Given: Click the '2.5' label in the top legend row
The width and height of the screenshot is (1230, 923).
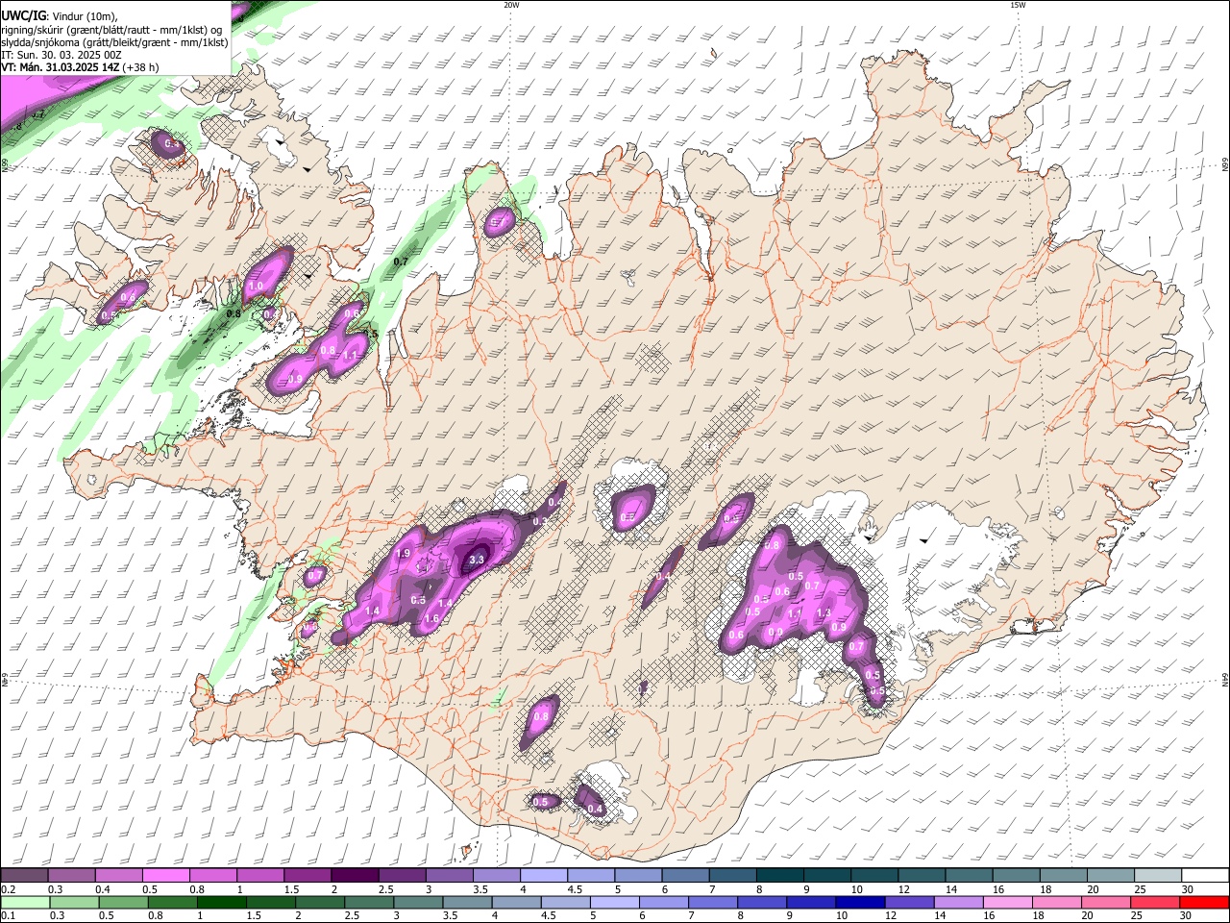Looking at the screenshot, I should coord(385,889).
